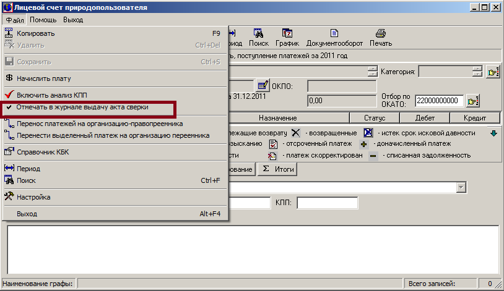
Task: Expand the dropdown below the Итоги button
Action: coord(461,187)
